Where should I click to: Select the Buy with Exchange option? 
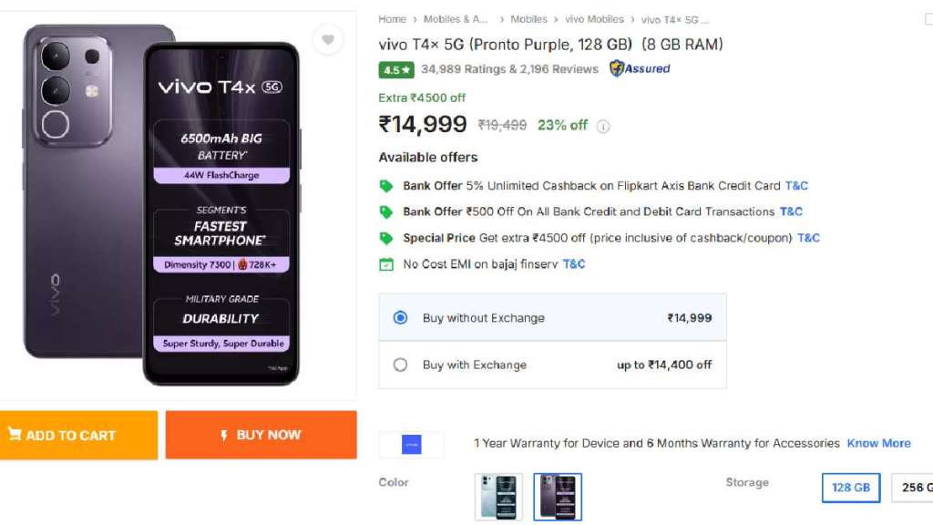400,365
